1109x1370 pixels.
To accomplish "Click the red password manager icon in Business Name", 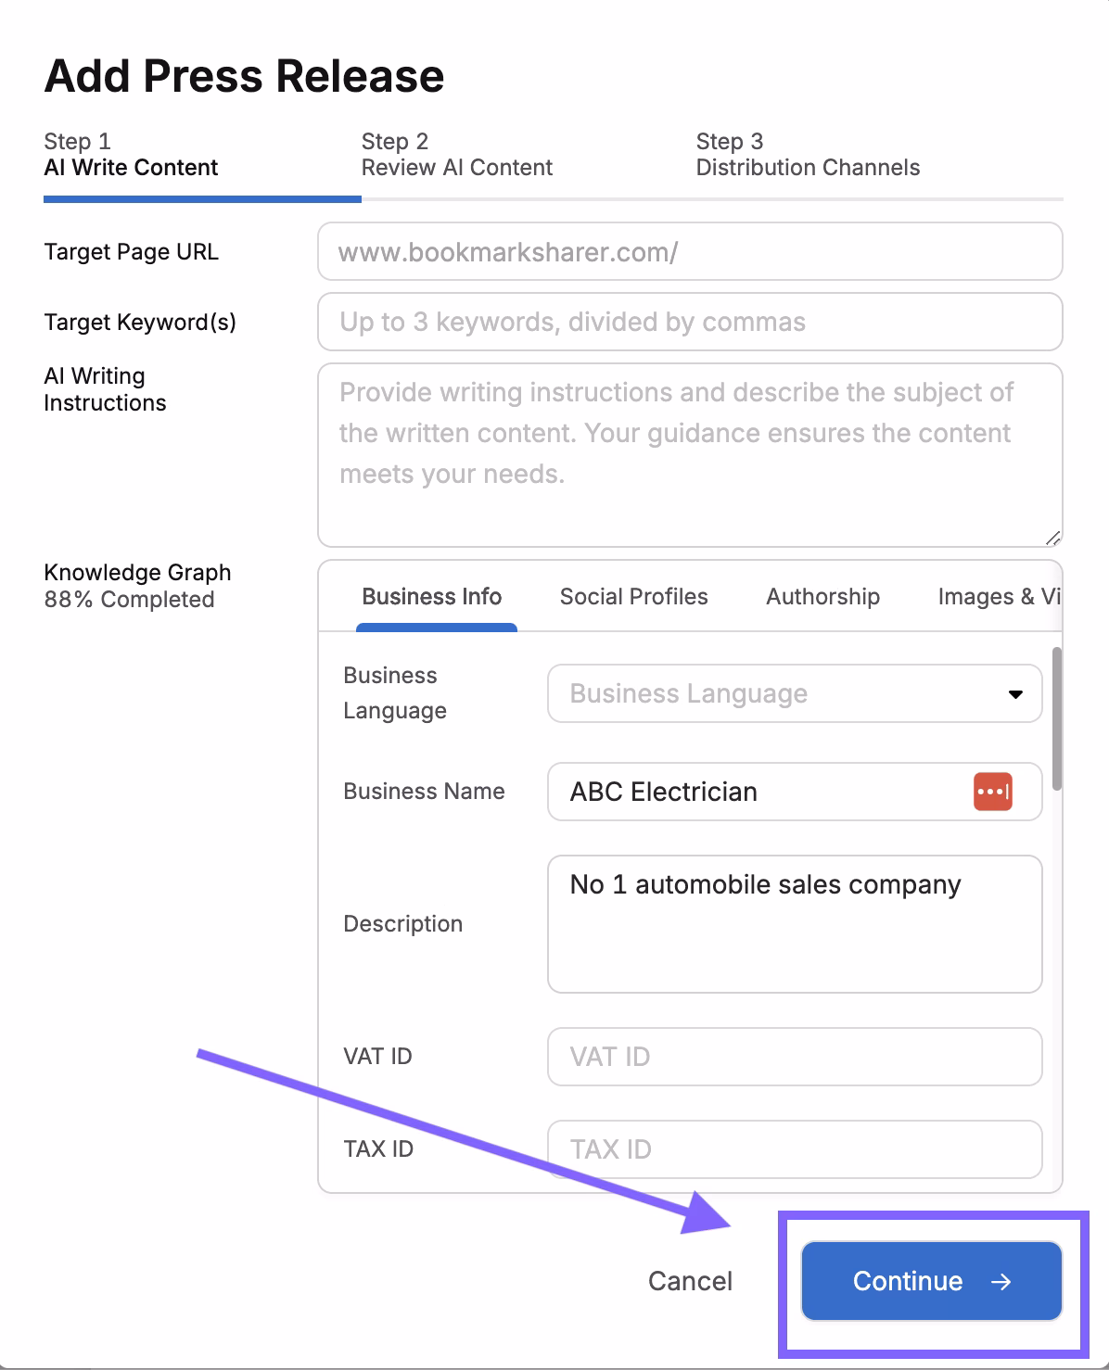I will (x=992, y=792).
